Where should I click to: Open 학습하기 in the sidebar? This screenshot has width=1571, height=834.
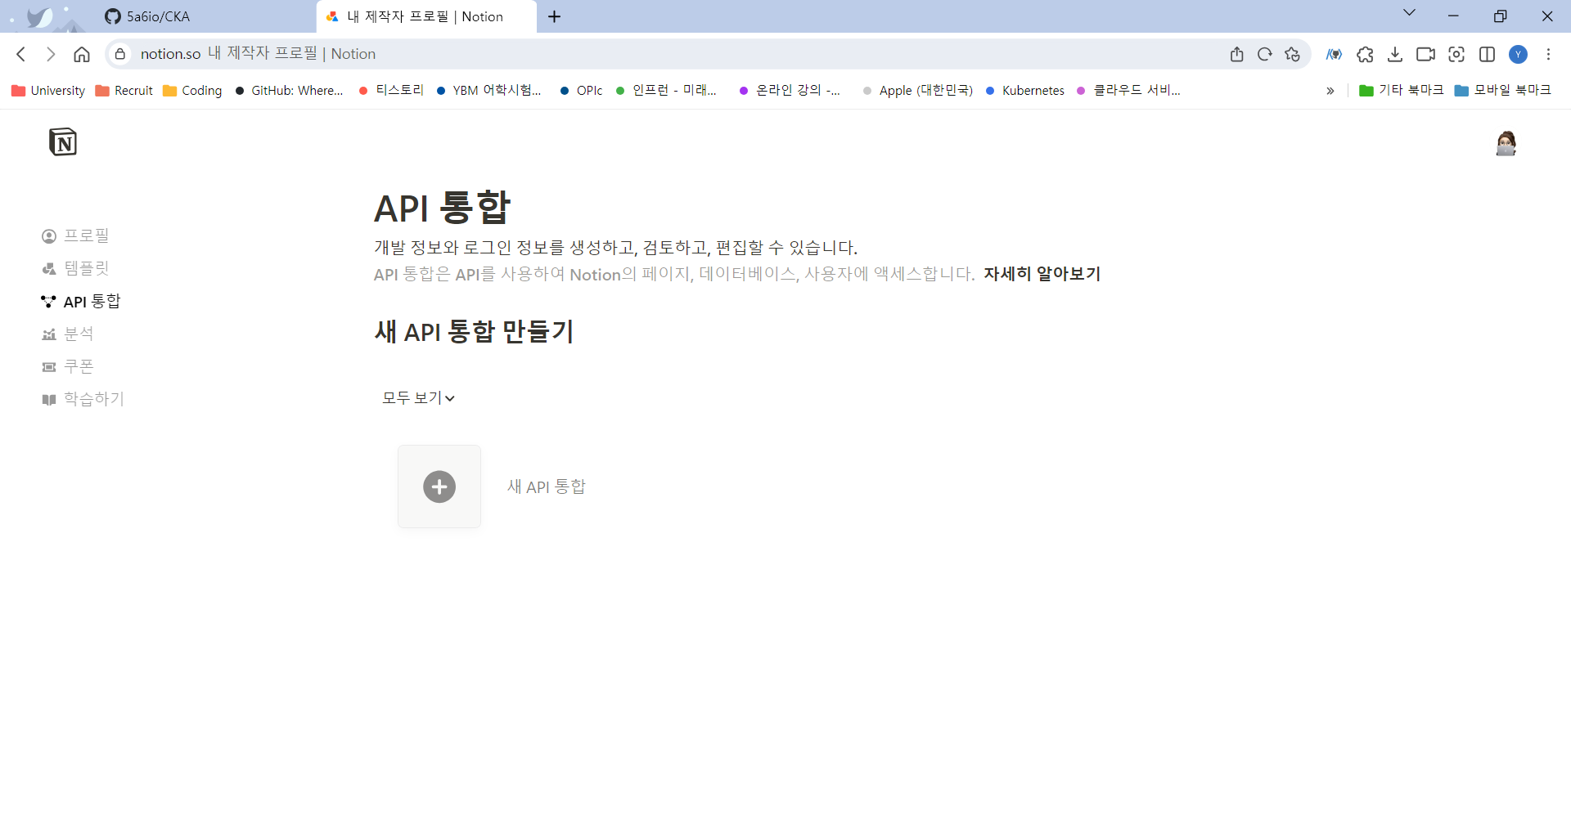(83, 399)
